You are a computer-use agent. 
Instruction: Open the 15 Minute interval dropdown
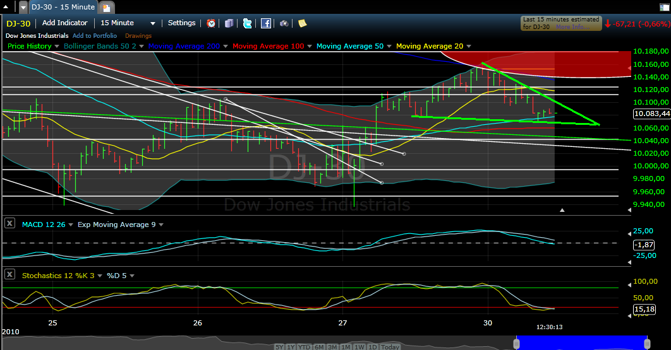[152, 23]
